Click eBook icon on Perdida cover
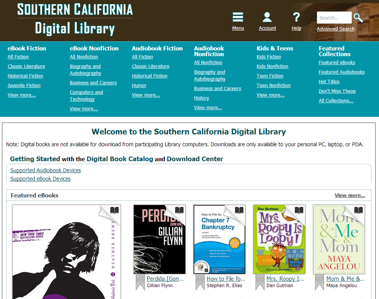Screen dimensions: 379x299 (x=179, y=210)
